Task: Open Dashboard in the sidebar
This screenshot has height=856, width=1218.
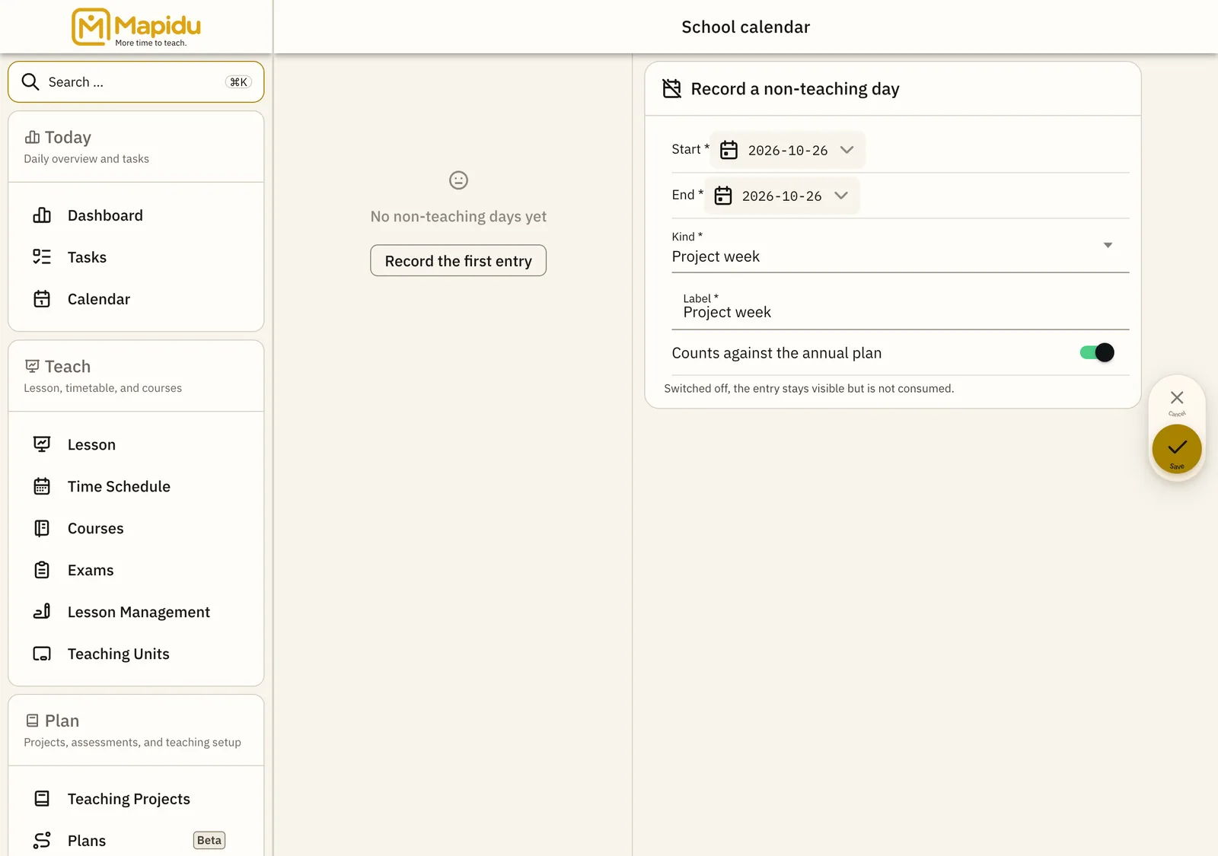Action: tap(136, 215)
